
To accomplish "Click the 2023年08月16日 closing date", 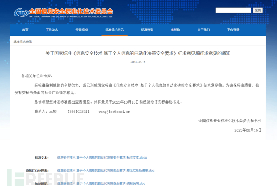I will pyautogui.click(x=248, y=130).
